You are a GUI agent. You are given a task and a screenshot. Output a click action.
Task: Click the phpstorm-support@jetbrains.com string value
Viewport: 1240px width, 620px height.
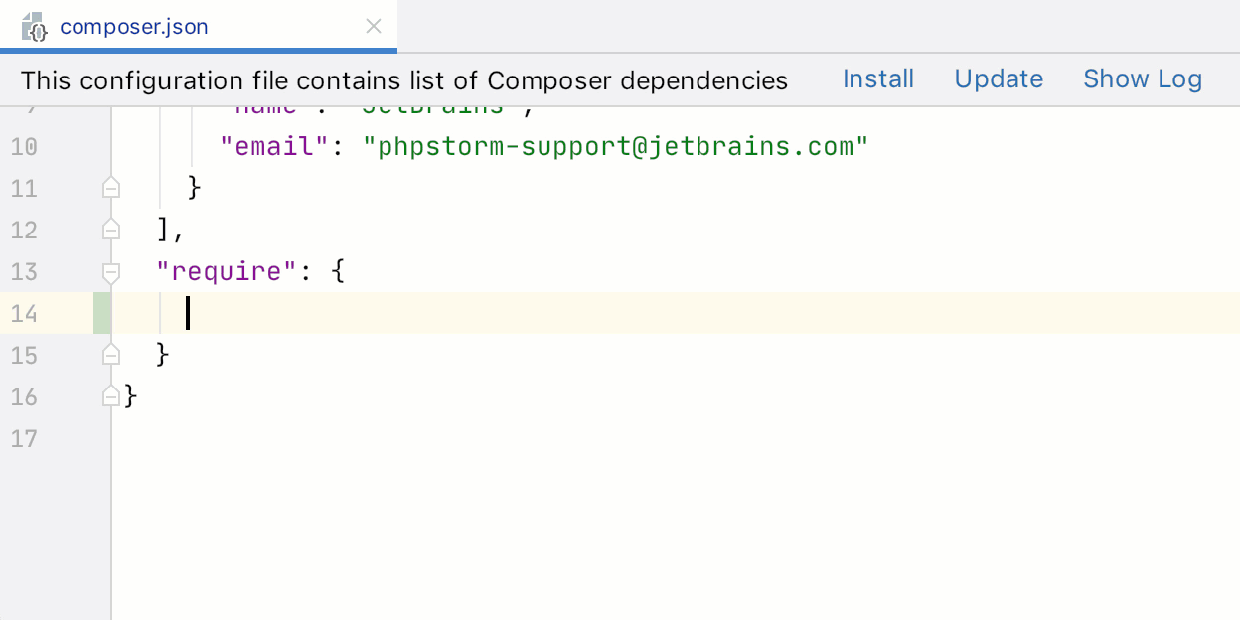(615, 147)
